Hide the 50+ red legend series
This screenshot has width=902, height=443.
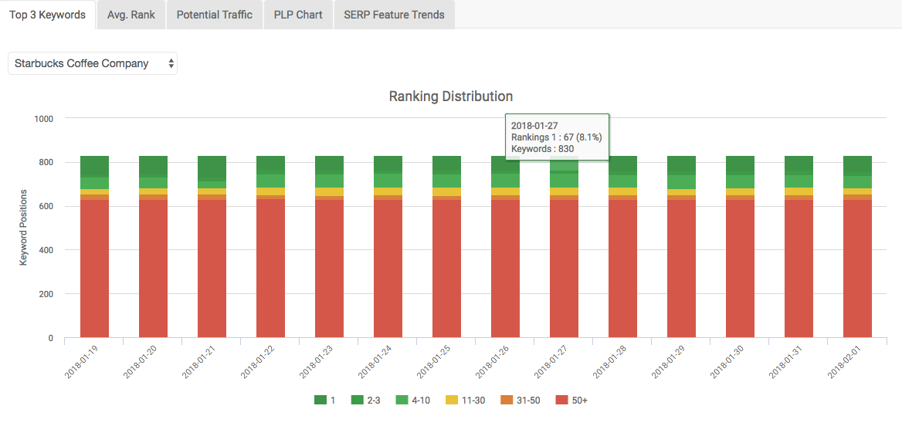pos(571,400)
